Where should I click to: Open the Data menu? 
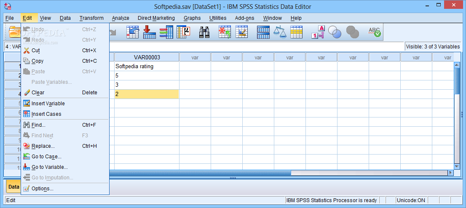coord(65,18)
